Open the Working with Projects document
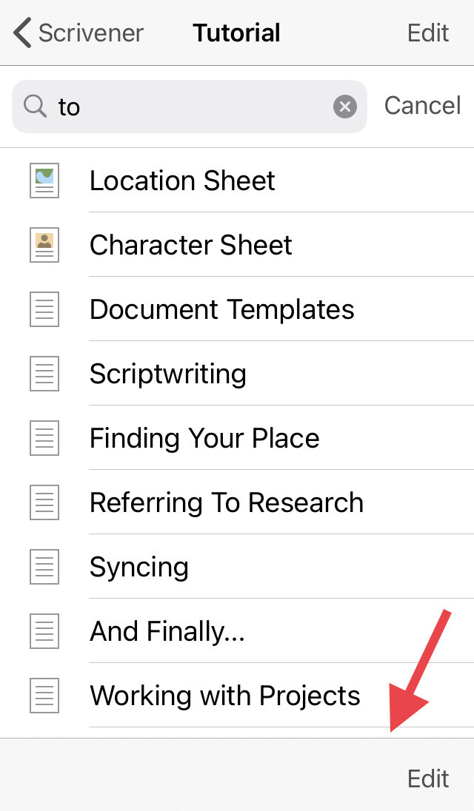Screen dimensions: 474x811 (237, 695)
